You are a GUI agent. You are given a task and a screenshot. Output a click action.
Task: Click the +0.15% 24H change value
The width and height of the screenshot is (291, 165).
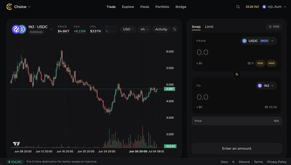[80, 31]
